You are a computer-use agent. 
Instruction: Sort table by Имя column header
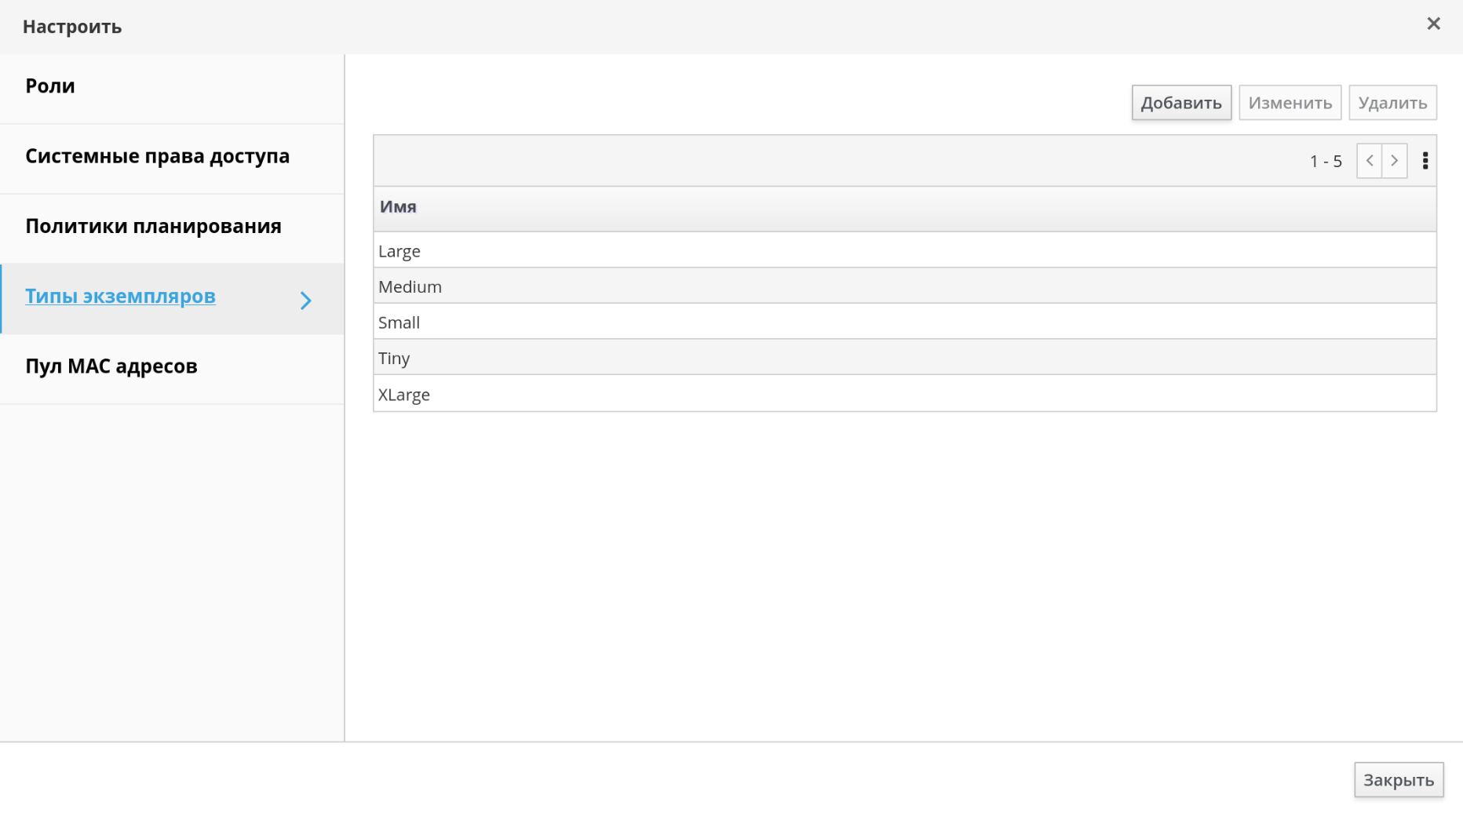[398, 207]
